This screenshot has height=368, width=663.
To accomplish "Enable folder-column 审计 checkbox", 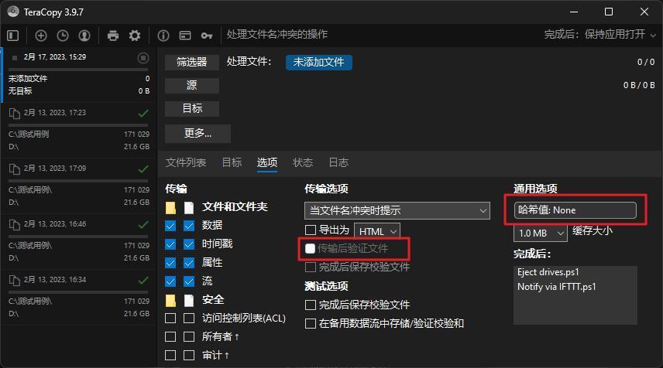I will [x=170, y=355].
